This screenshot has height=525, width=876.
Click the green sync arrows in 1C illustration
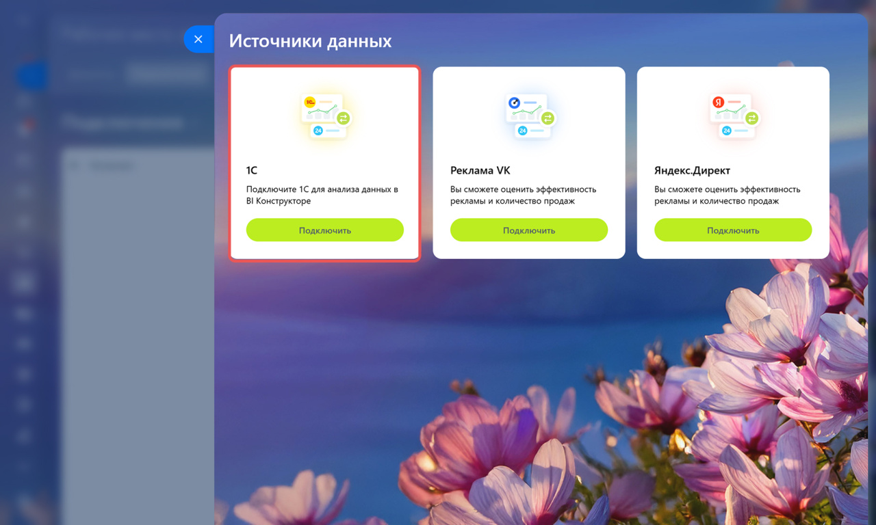click(343, 118)
